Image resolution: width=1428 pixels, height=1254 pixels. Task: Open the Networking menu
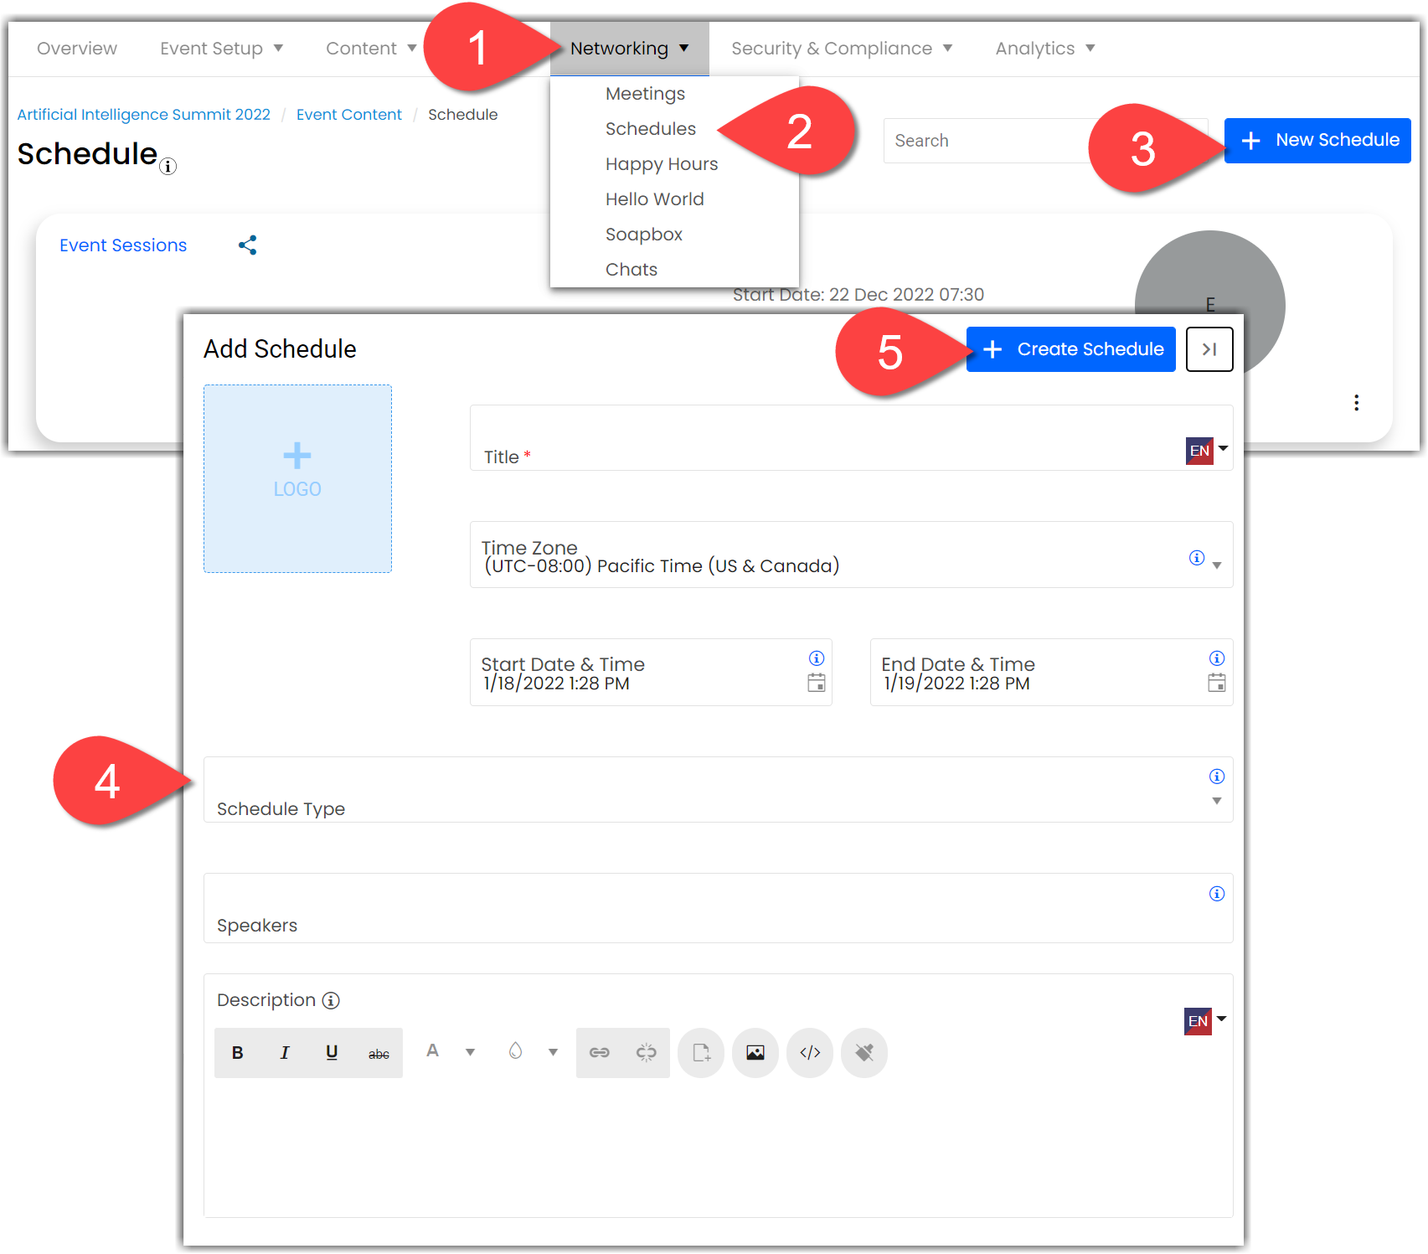coord(630,49)
